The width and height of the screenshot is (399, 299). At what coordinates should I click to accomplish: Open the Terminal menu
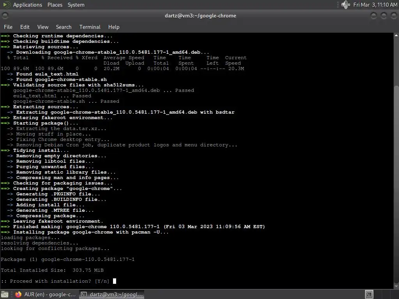[90, 27]
